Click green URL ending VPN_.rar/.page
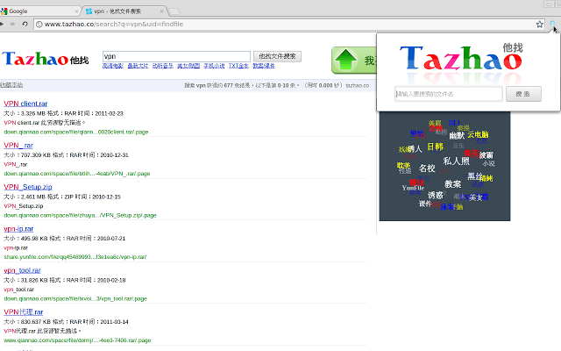 [77, 174]
